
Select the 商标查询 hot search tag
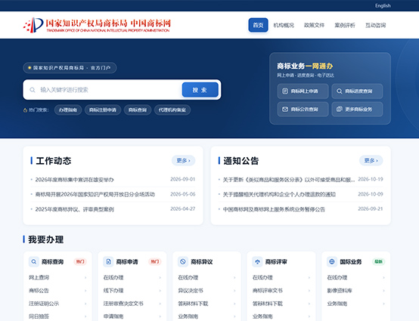[x=138, y=110]
